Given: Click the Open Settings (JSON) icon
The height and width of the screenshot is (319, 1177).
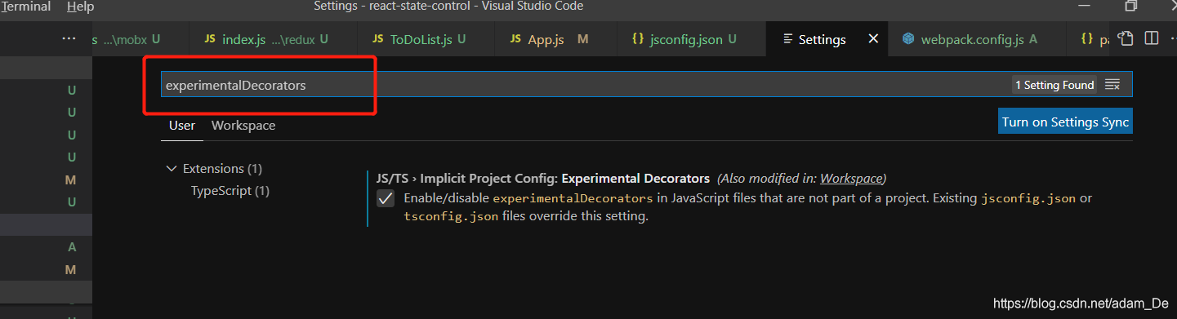Looking at the screenshot, I should pos(1126,38).
